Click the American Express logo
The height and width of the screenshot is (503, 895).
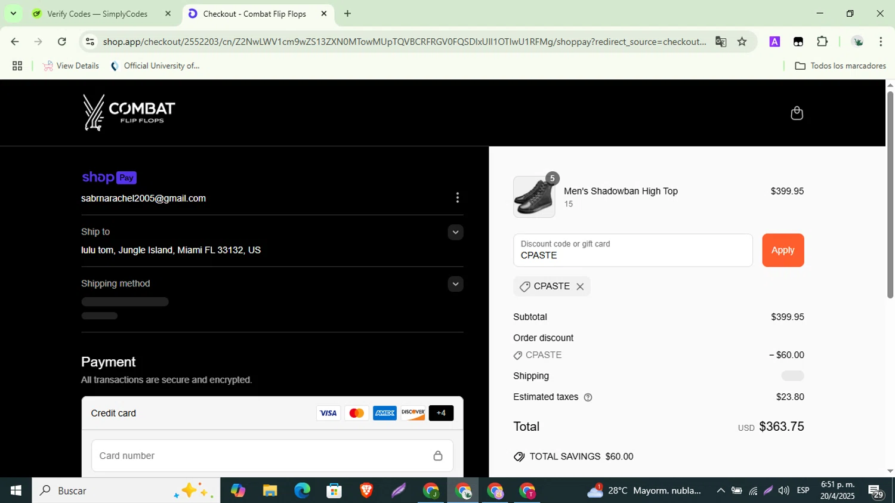385,413
